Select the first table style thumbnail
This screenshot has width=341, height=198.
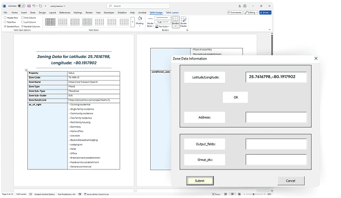coord(50,22)
